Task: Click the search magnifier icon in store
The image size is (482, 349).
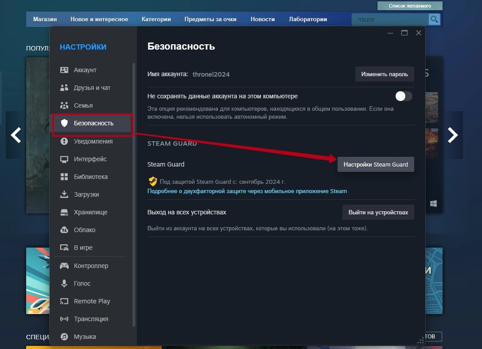Action: pyautogui.click(x=434, y=19)
